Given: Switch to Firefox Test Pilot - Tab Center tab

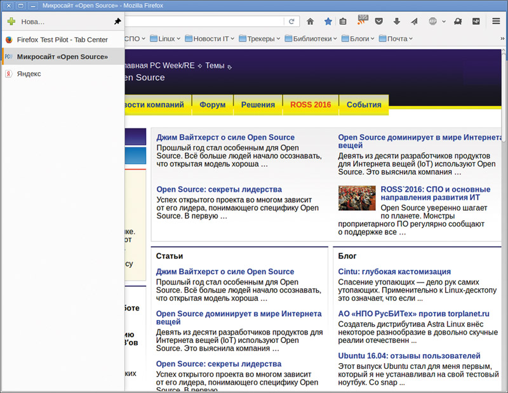Looking at the screenshot, I should 63,39.
